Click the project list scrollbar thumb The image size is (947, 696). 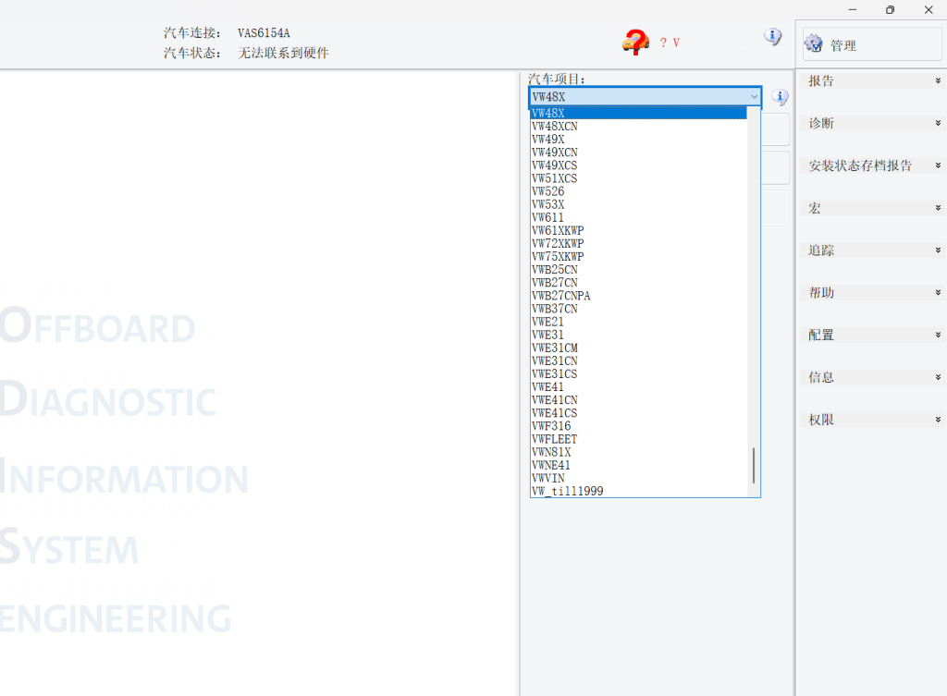(x=754, y=465)
